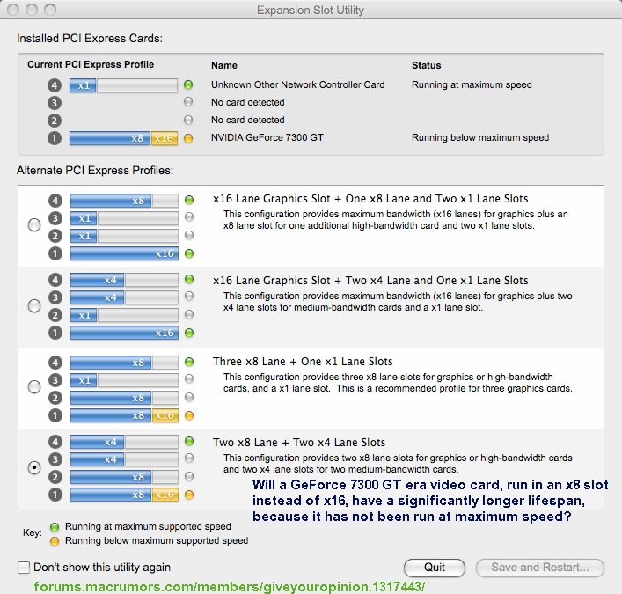Viewport: 622px width, 594px height.
Task: Select the x16 Graphics plus one x8 profile
Action: click(x=34, y=224)
